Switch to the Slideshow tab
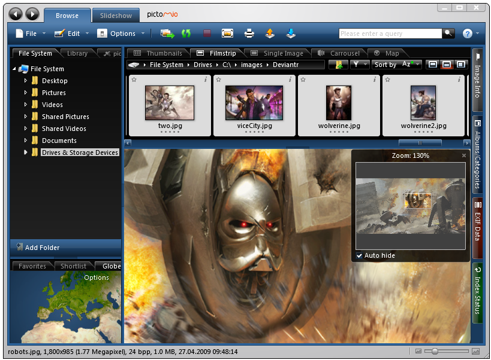 [116, 16]
